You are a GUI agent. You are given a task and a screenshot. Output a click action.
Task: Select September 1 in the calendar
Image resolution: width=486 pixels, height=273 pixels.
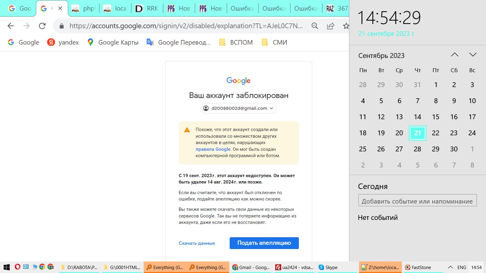coord(436,85)
